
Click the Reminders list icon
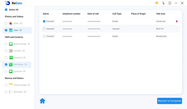(11, 92)
